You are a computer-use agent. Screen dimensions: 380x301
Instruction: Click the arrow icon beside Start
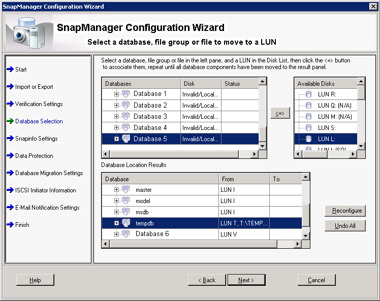10,69
